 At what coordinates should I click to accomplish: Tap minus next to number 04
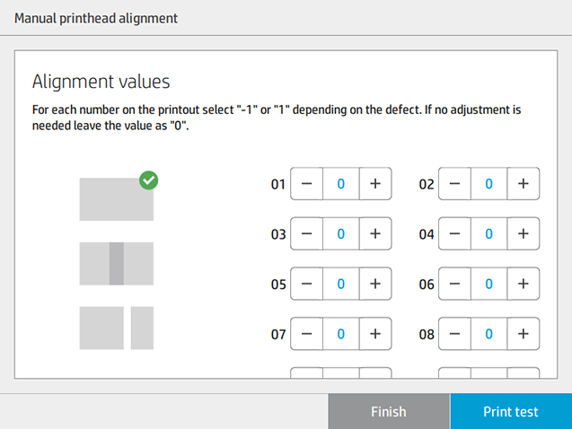[455, 234]
